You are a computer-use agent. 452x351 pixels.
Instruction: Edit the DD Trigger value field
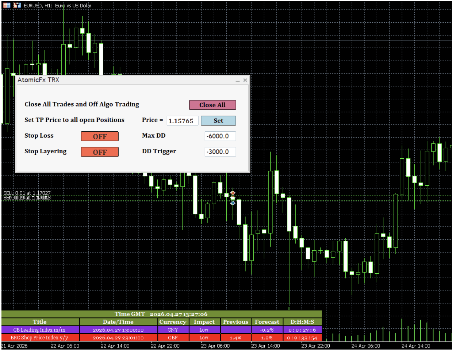220,152
